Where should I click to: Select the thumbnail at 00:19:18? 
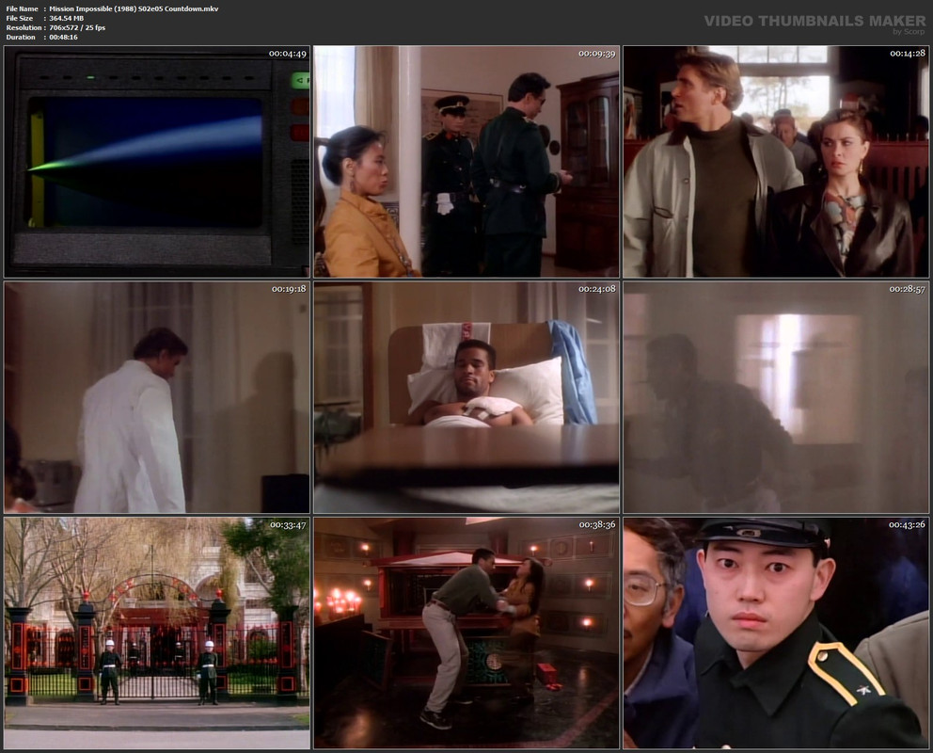point(157,397)
